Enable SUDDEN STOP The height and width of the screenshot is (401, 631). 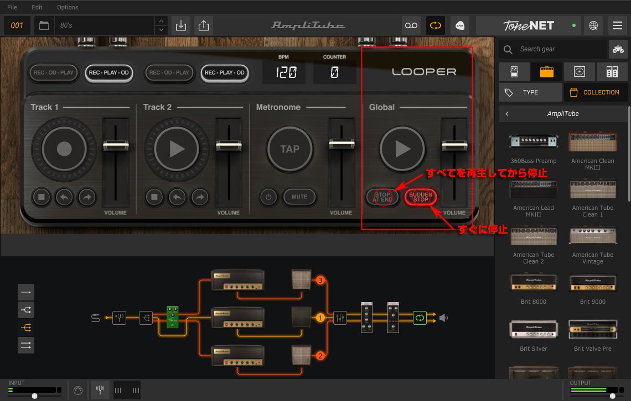click(x=421, y=197)
